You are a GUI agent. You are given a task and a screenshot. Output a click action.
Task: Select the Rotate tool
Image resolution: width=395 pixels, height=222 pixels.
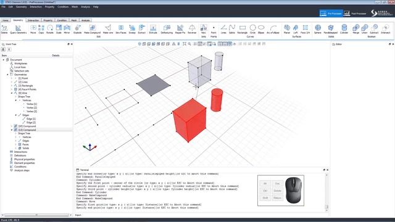50,29
